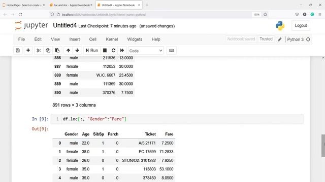Click the Age column header
Viewport: 325px width, 182px height.
pos(86,134)
